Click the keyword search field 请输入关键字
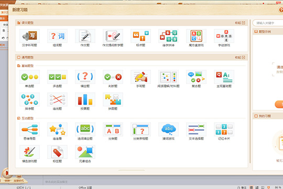Viewport: 283px width, 189px height. pyautogui.click(x=268, y=23)
